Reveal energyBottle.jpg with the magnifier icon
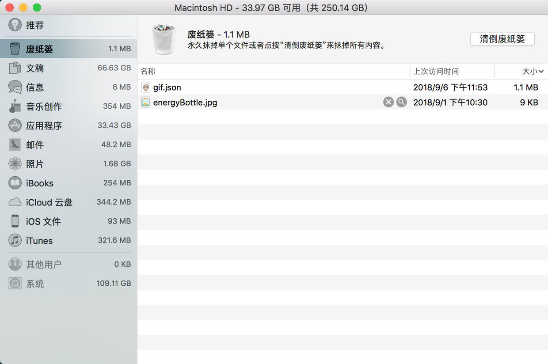Viewport: 548px width, 364px height. pyautogui.click(x=401, y=102)
